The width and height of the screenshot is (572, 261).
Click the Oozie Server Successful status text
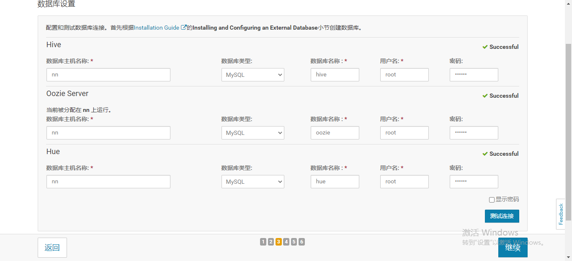(504, 96)
